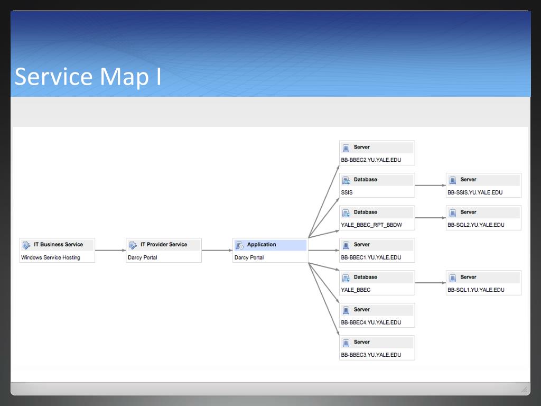Select the YALE_BBEC_RPT_BBDW label
The width and height of the screenshot is (541, 406).
371,225
